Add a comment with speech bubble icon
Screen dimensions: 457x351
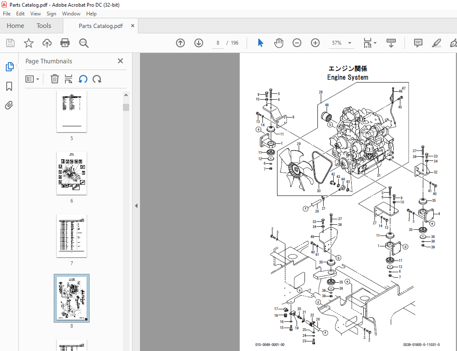(418, 43)
